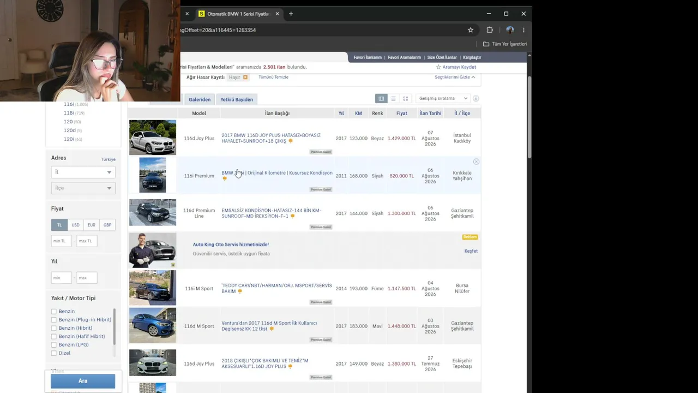Click the Tümünü Temizle link
The image size is (698, 393).
click(274, 77)
